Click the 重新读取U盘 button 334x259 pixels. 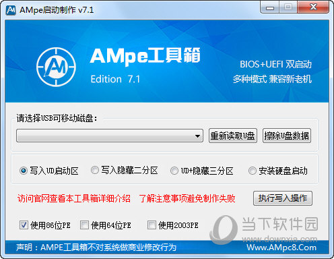(x=233, y=136)
